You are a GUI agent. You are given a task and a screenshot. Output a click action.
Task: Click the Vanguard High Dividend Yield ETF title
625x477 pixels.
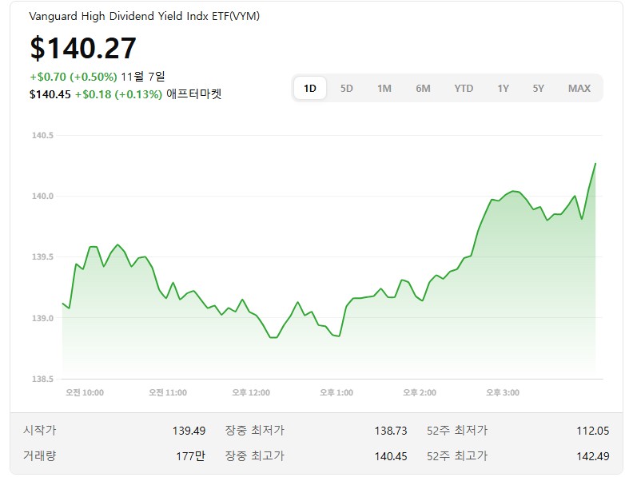pyautogui.click(x=144, y=16)
